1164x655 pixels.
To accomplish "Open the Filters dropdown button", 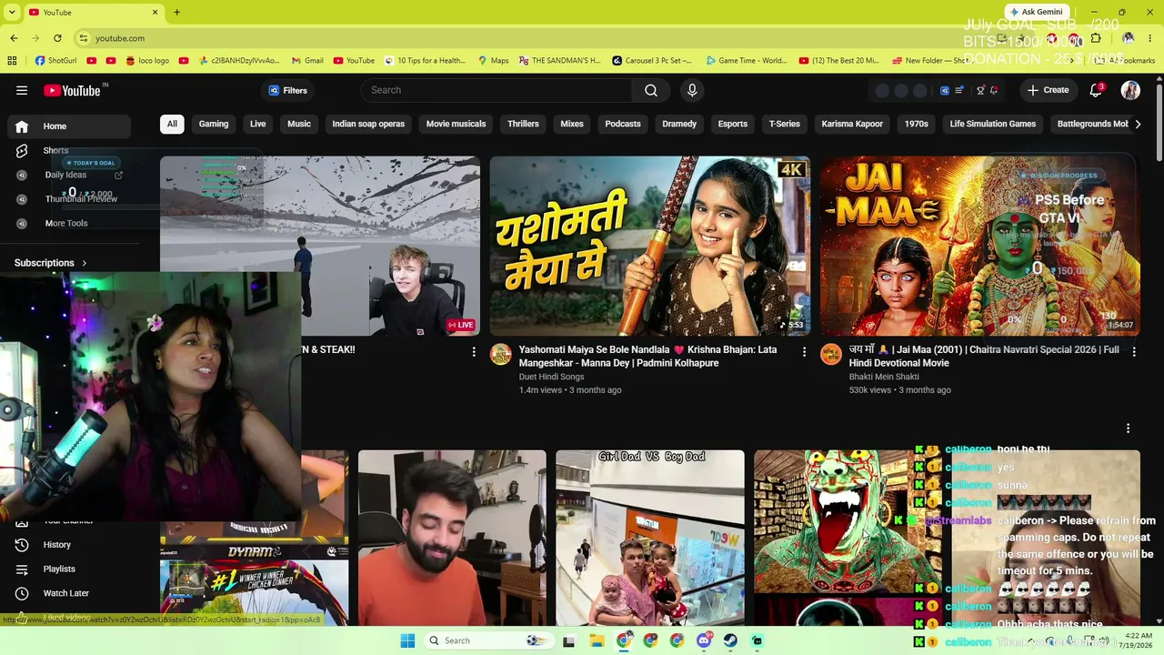I will point(287,90).
